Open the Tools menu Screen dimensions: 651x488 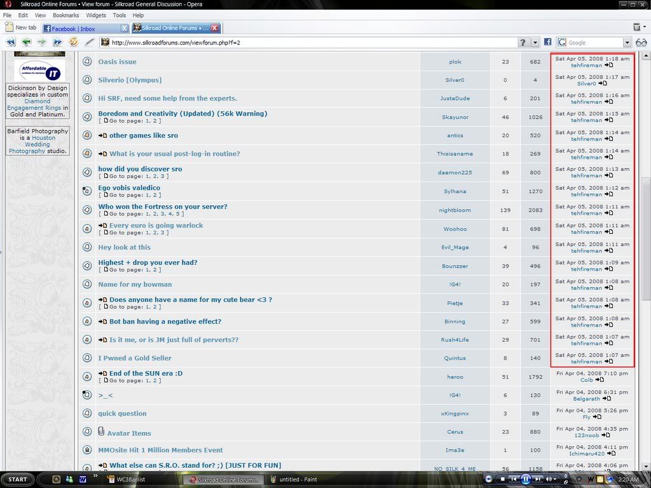pos(119,15)
